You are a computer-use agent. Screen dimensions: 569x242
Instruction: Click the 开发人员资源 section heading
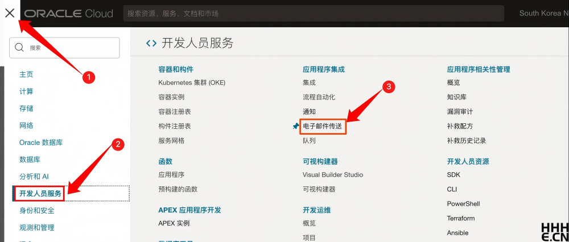tap(468, 161)
